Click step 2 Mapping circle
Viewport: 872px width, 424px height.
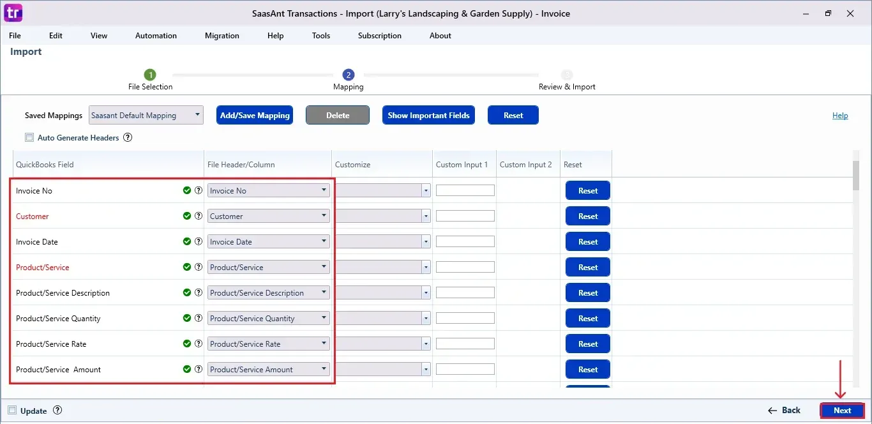(x=349, y=75)
